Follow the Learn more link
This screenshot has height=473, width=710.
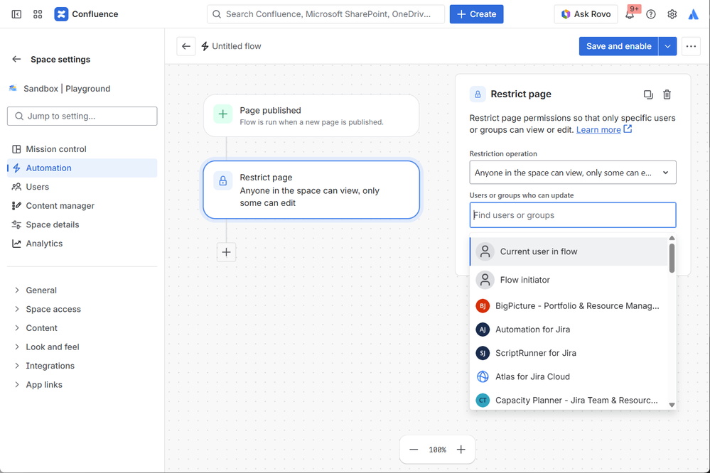coord(598,130)
